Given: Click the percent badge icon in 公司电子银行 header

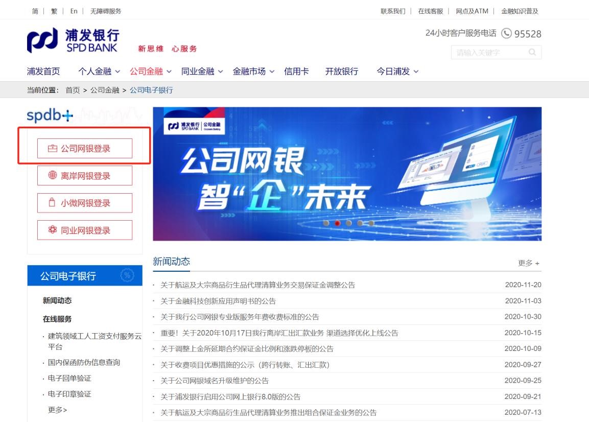Looking at the screenshot, I should (127, 276).
